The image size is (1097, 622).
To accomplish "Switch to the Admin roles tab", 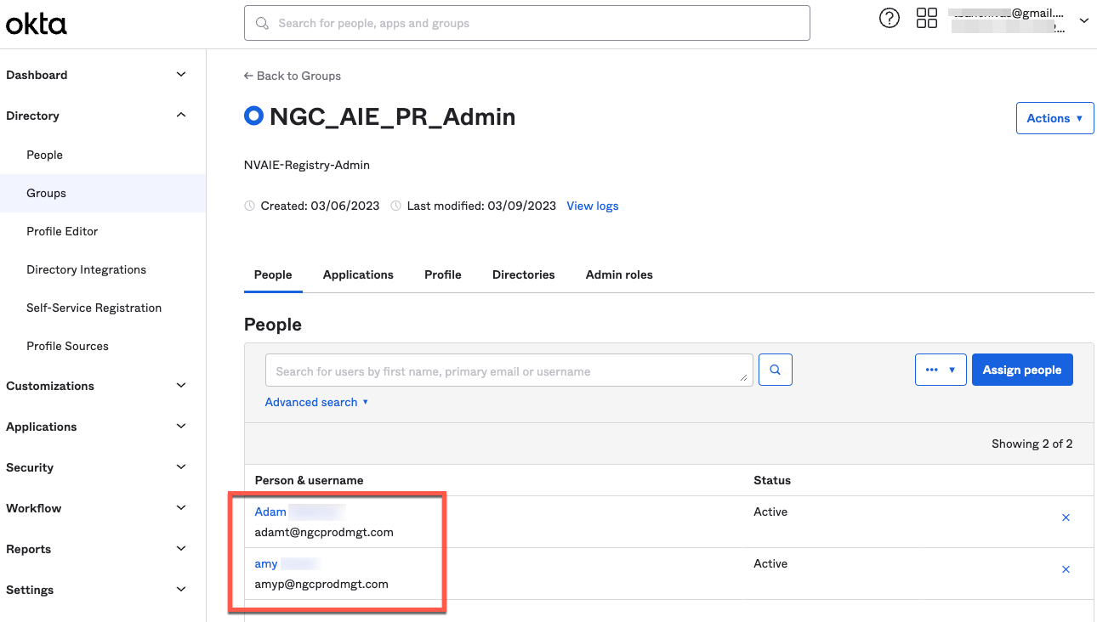I will pyautogui.click(x=619, y=274).
